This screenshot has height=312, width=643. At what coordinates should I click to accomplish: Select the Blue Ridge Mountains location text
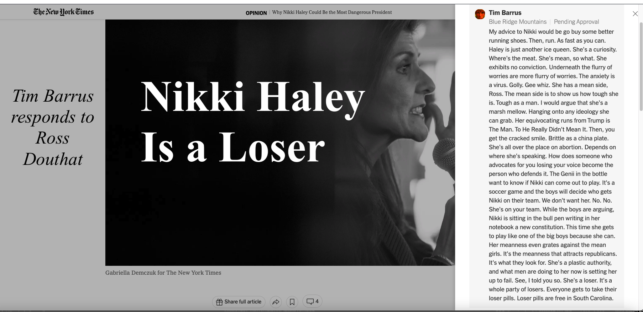517,22
